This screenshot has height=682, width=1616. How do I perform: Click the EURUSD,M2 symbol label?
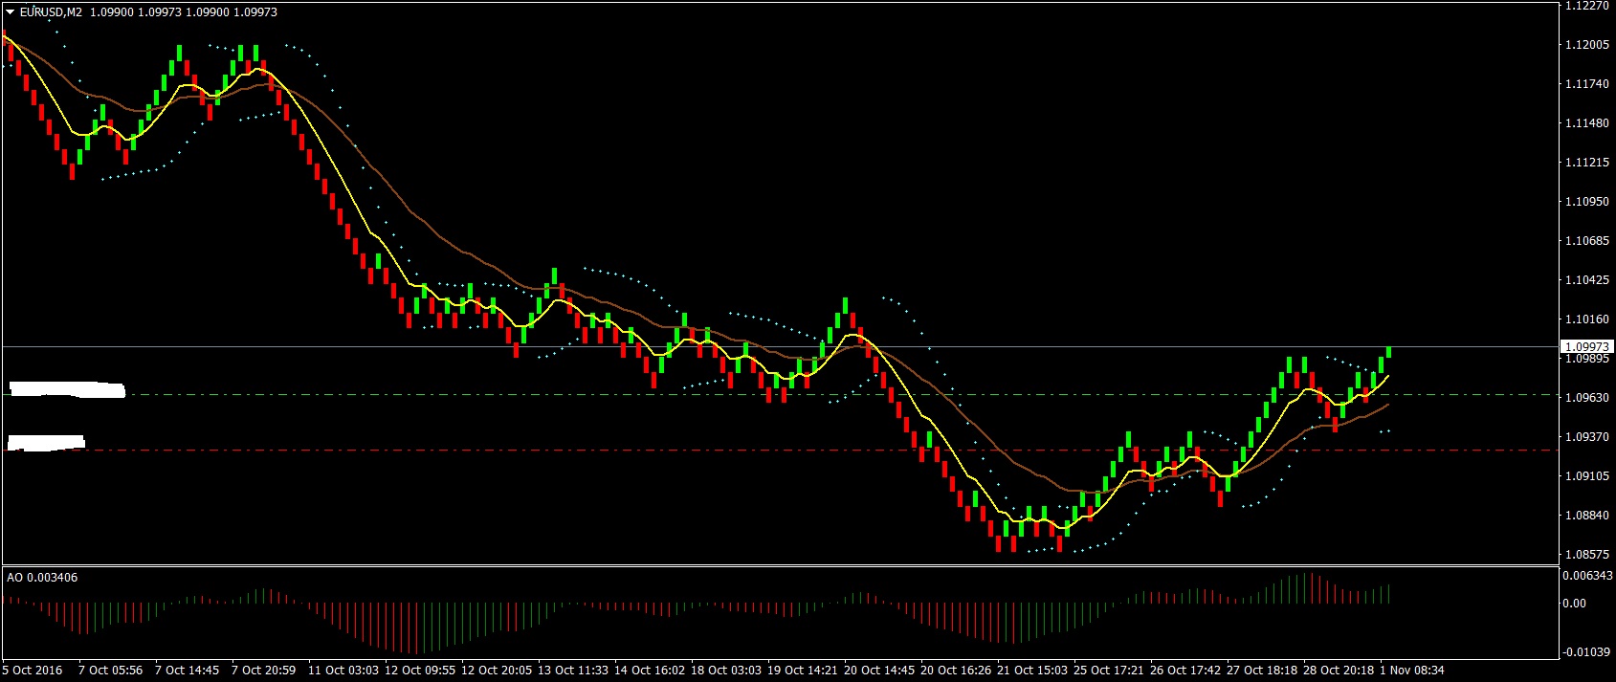pos(51,12)
